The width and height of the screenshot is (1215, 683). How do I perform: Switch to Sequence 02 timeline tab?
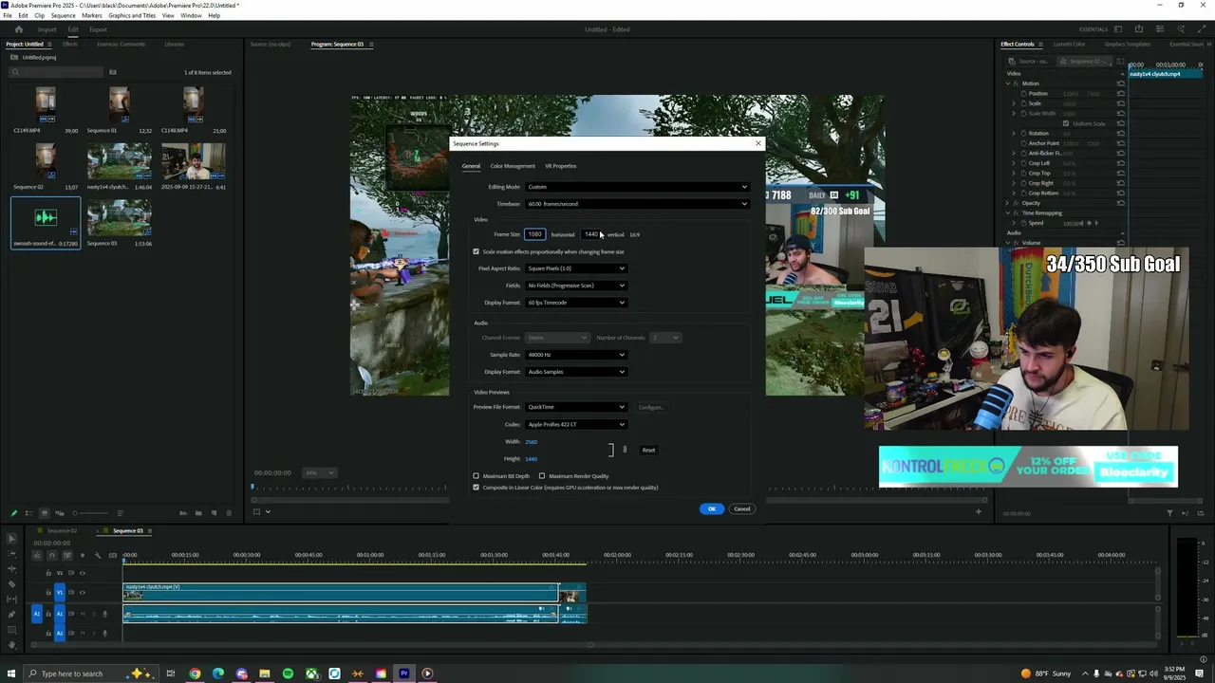62,531
